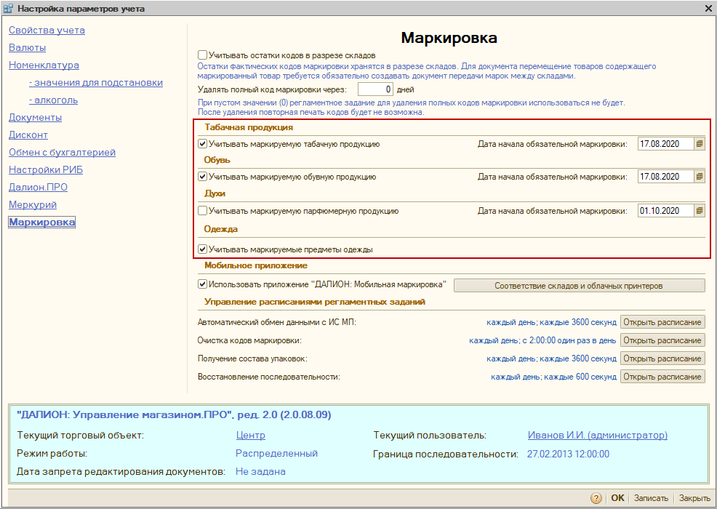The image size is (717, 509).
Task: Click the Табачная продукция section heading
Action: pyautogui.click(x=249, y=127)
